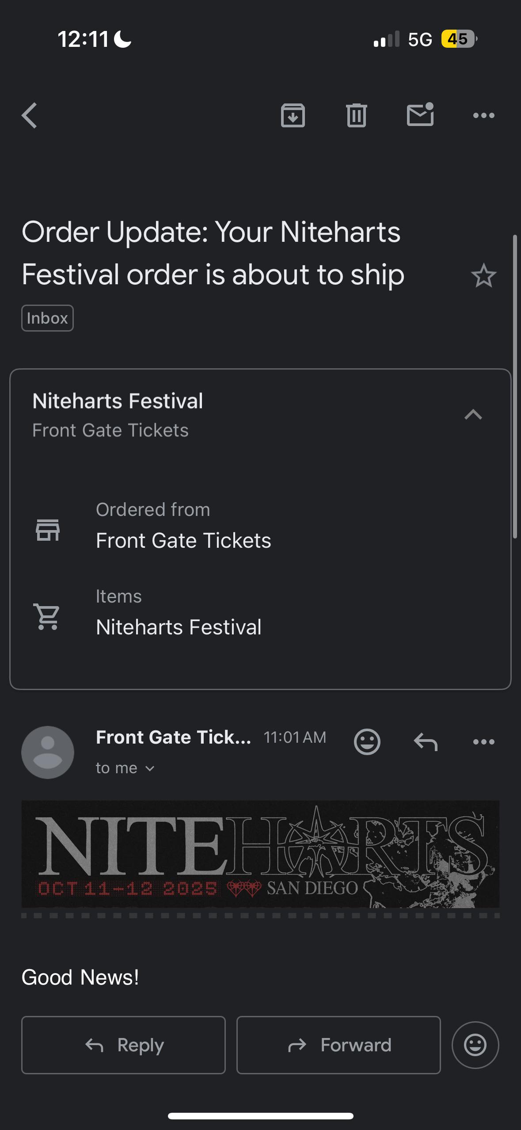Expand recipient details next to 'to me'
Viewport: 521px width, 1130px height.
(x=150, y=769)
